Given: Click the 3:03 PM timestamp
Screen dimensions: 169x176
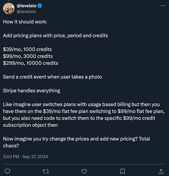Looking at the screenshot, I should pos(11,156).
